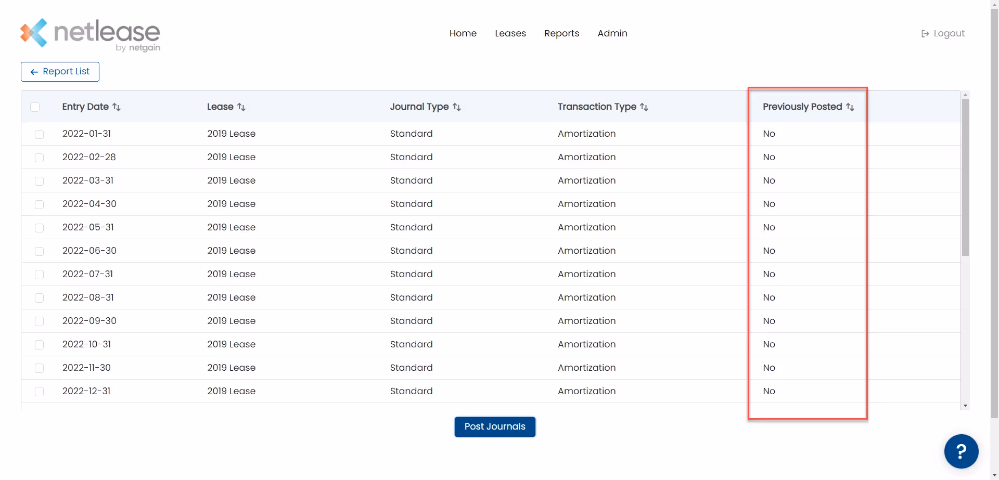Viewport: 999px width, 480px height.
Task: Open the Admin menu
Action: (x=612, y=33)
